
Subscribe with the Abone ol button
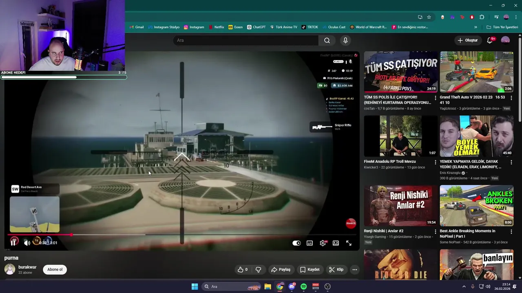(55, 269)
